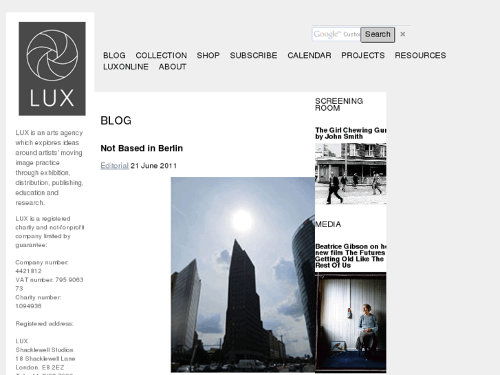Open the Beatrice Gibson media article title
The height and width of the screenshot is (375, 500).
351,256
